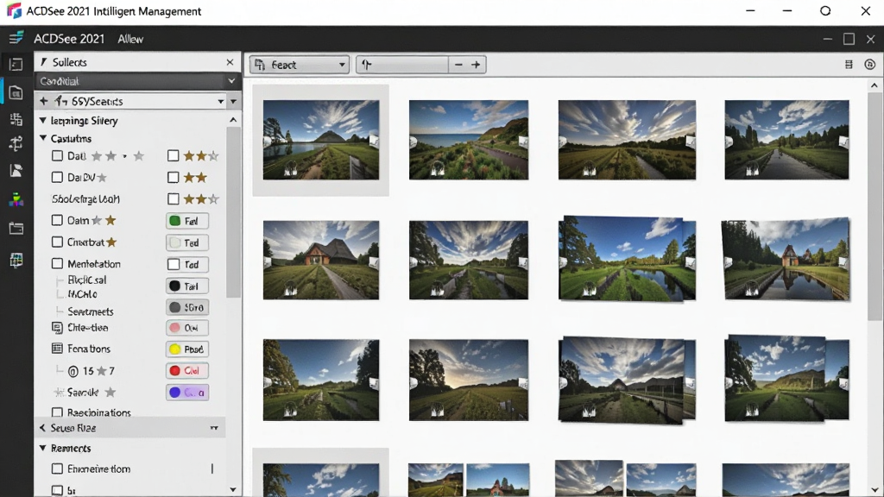Click the colorful blocks sidebar icon
Viewport: 884px width, 497px height.
coord(16,199)
